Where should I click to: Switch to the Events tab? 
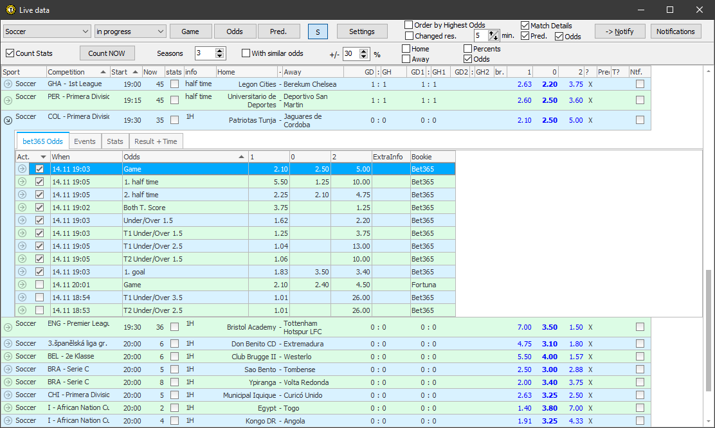pos(85,141)
